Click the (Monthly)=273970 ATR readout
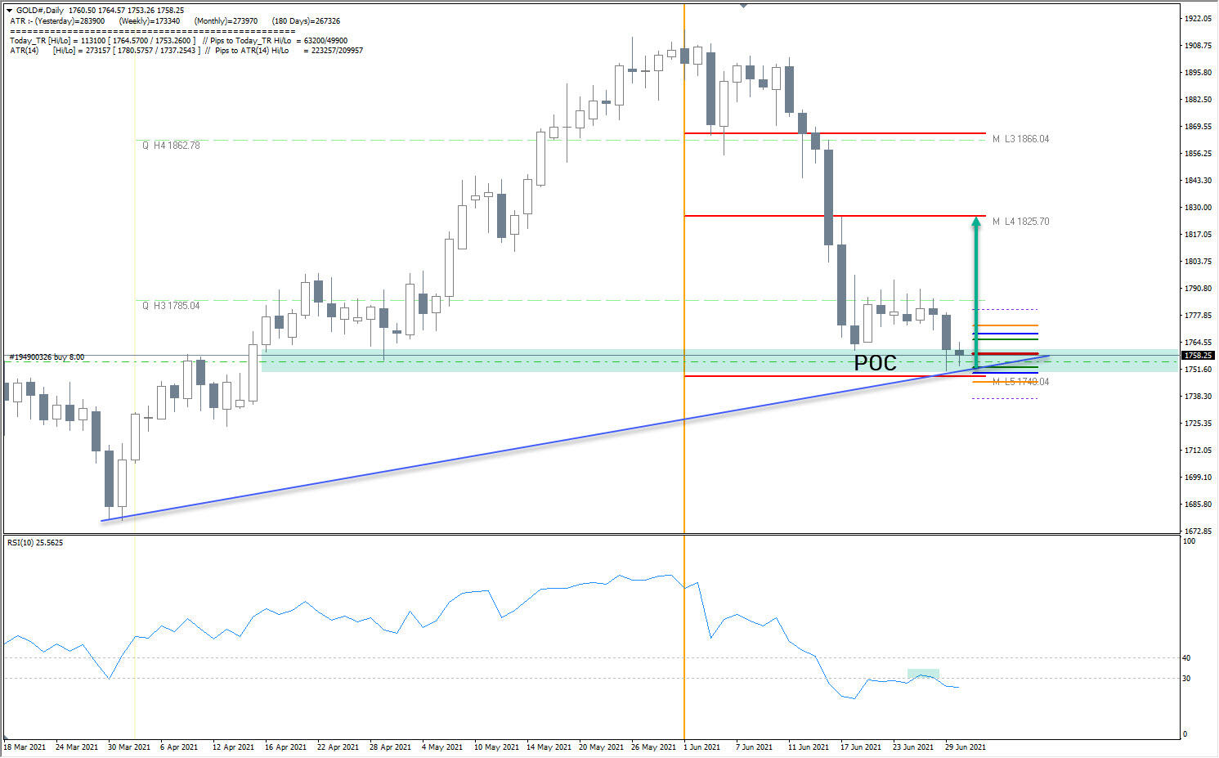The height and width of the screenshot is (758, 1219). [226, 20]
